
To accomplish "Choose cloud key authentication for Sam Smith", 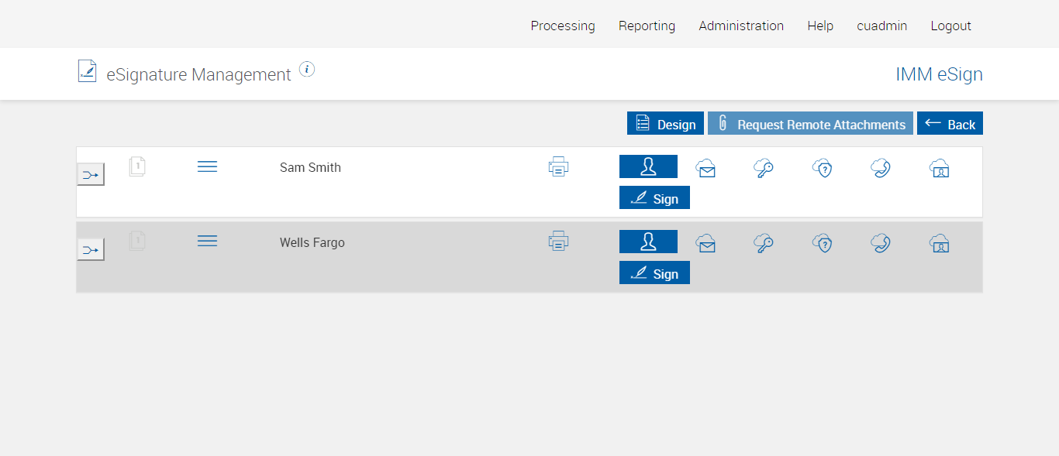I will click(x=764, y=168).
